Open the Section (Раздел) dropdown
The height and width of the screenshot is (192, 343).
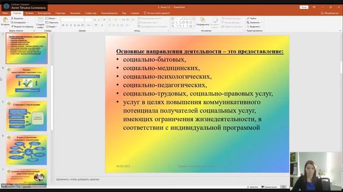[51, 27]
